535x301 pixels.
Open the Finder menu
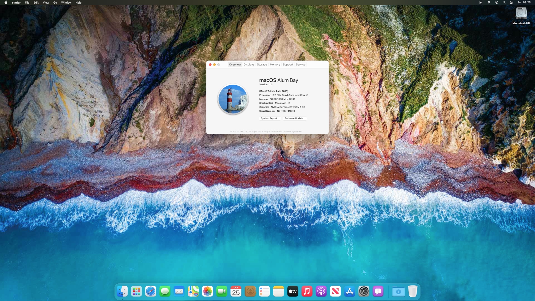click(x=16, y=3)
